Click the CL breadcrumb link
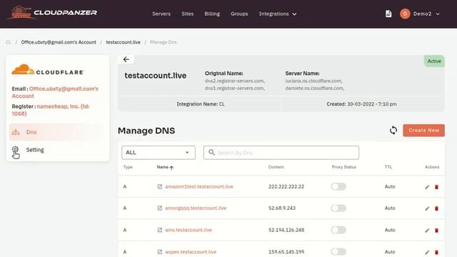The image size is (457, 257). point(8,42)
